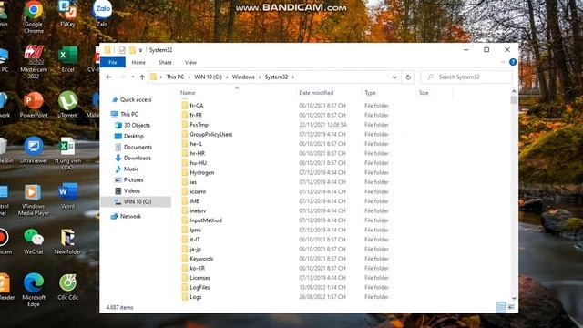Screen dimensions: 583x328
Task: Open EVKey desktop shortcut
Action: tap(67, 15)
